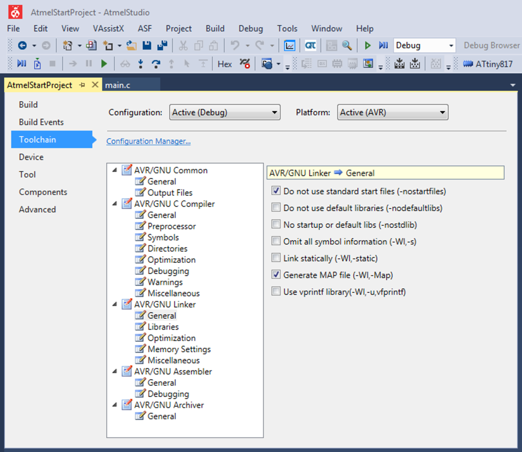Click the Cut scissors icon
Image resolution: width=522 pixels, height=452 pixels.
point(183,45)
